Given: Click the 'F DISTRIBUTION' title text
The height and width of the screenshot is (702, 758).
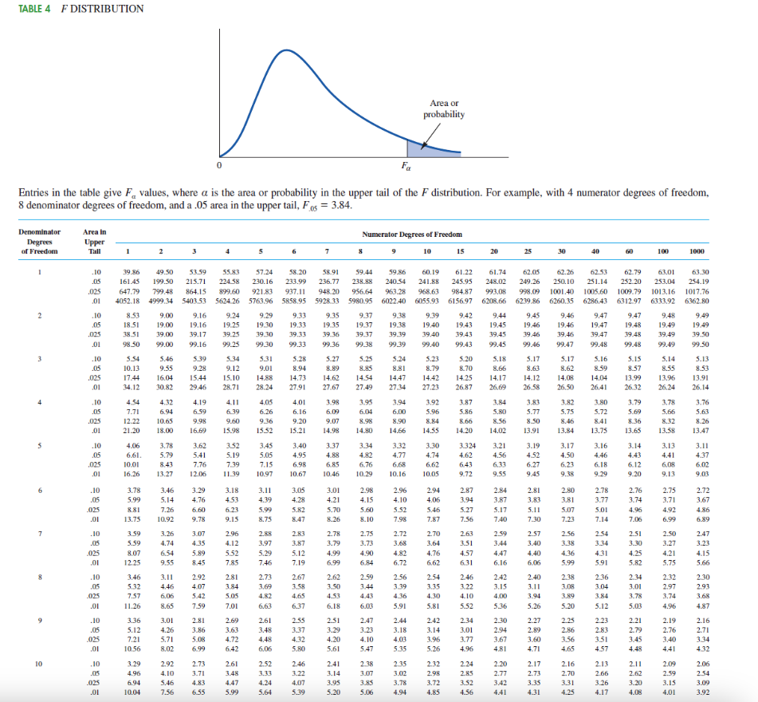Looking at the screenshot, I should (103, 9).
